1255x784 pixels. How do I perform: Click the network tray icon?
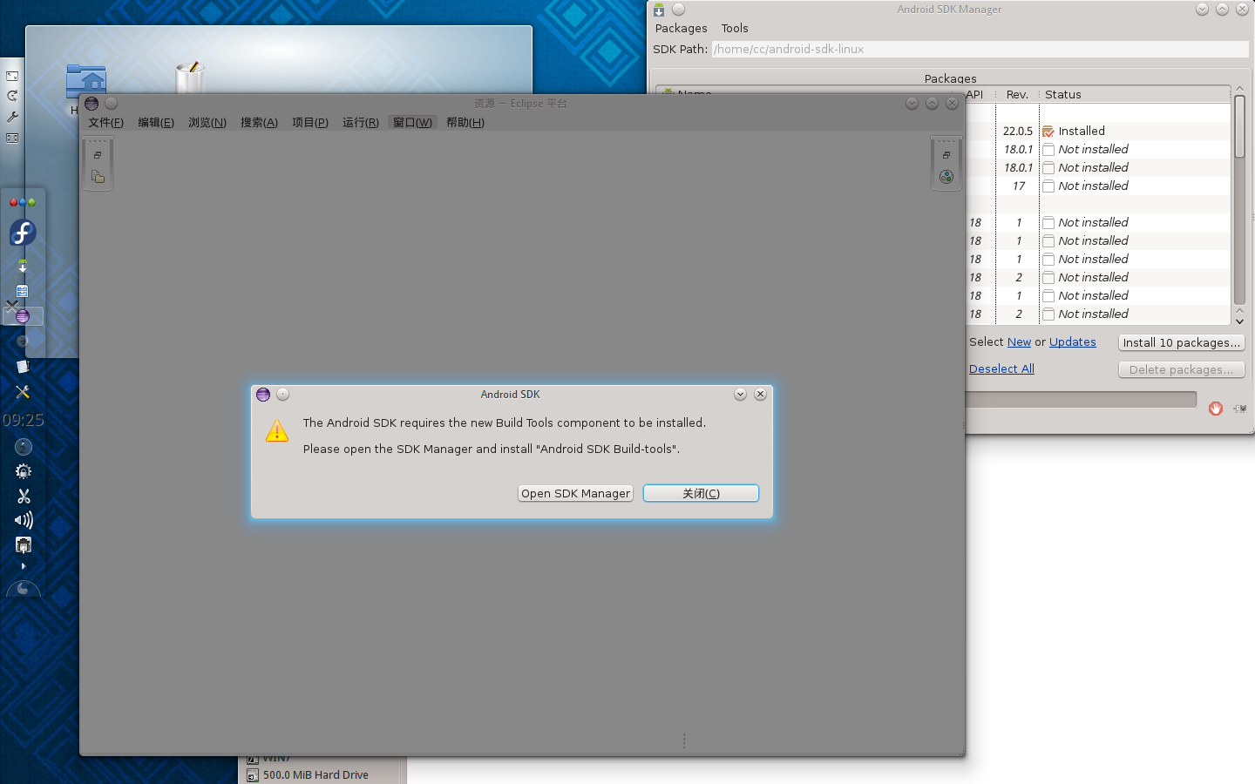click(24, 545)
